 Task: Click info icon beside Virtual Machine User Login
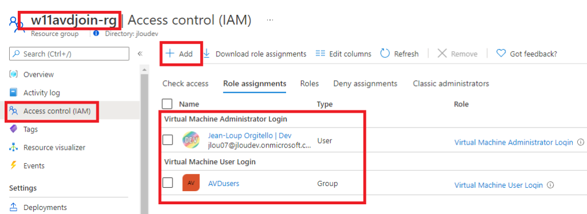click(x=550, y=185)
